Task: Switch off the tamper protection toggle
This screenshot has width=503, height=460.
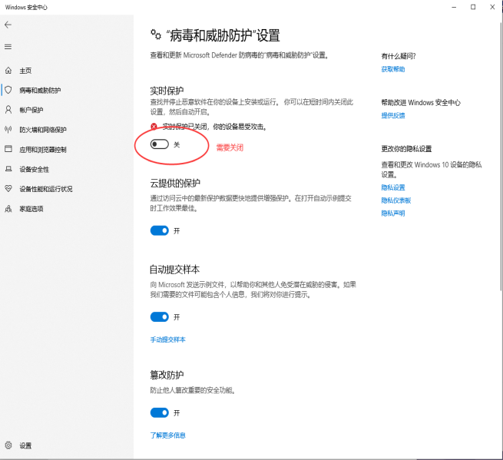Action: point(160,412)
